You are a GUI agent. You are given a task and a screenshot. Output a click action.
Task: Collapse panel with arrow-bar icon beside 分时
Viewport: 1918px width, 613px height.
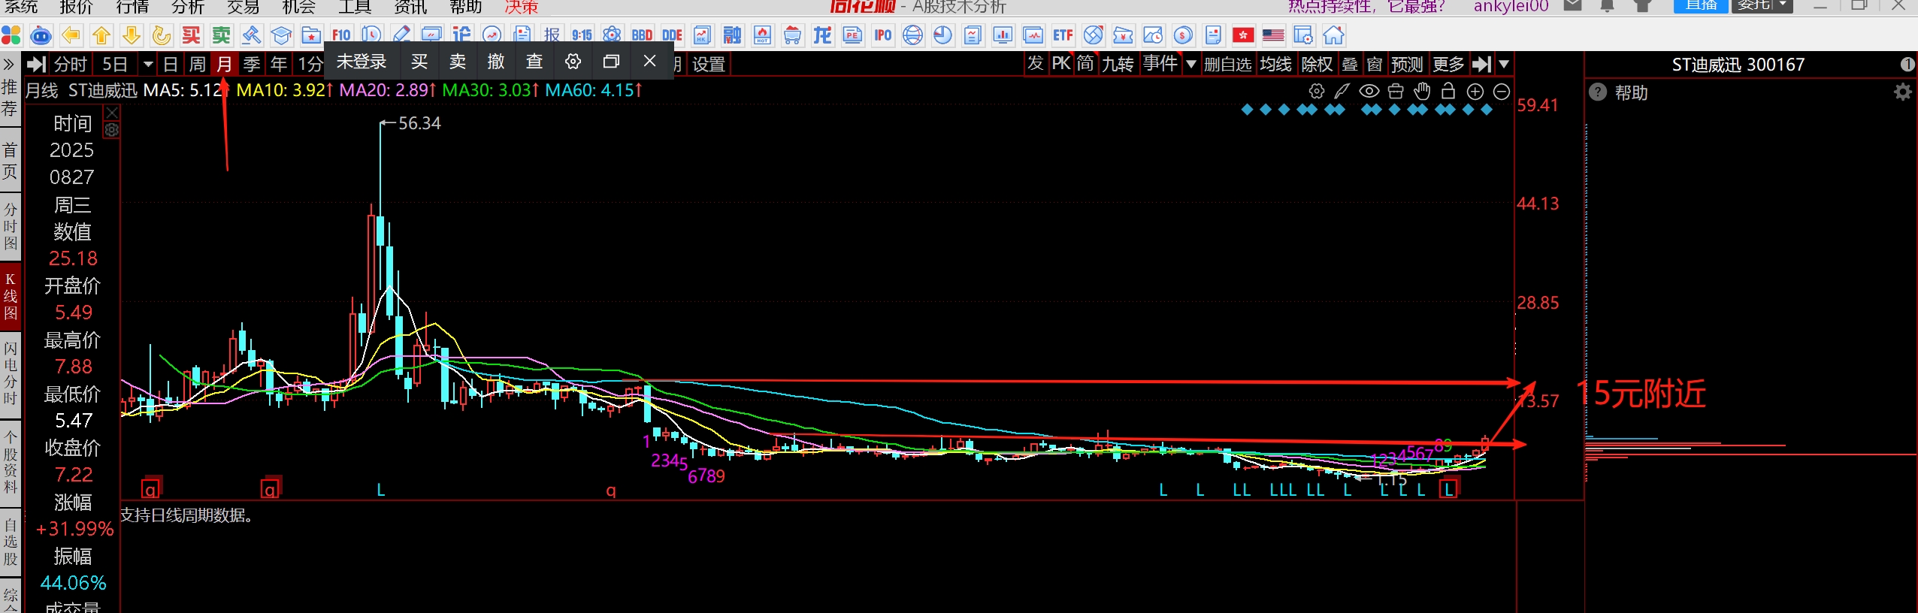(37, 64)
